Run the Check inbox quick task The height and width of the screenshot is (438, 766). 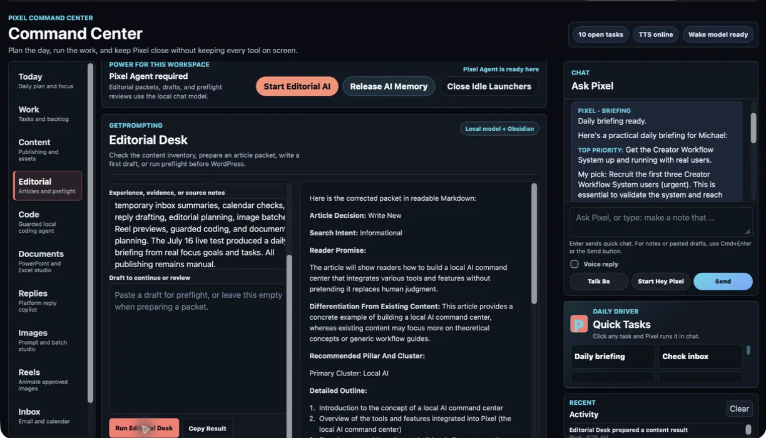[700, 356]
